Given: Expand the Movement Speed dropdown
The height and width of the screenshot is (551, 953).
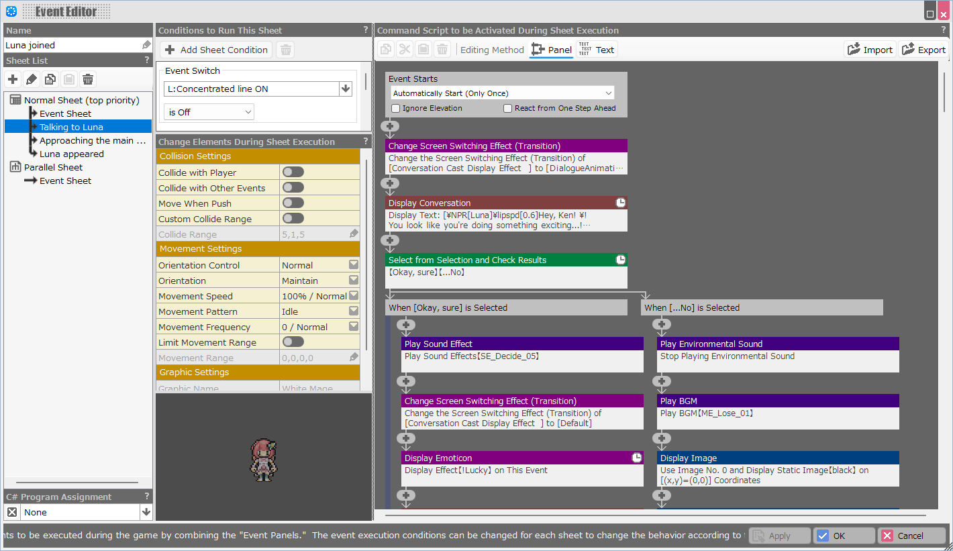Looking at the screenshot, I should coord(353,296).
